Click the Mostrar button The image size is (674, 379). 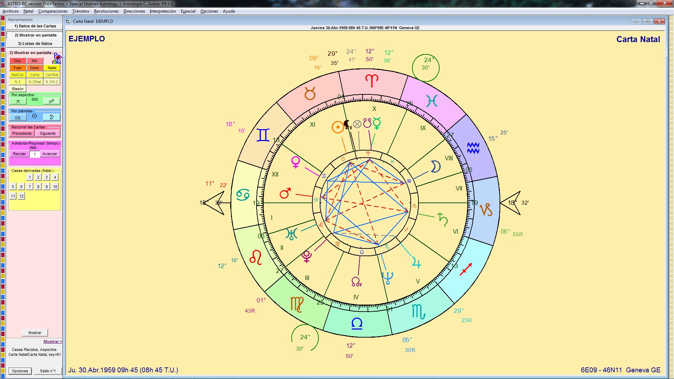pyautogui.click(x=35, y=333)
